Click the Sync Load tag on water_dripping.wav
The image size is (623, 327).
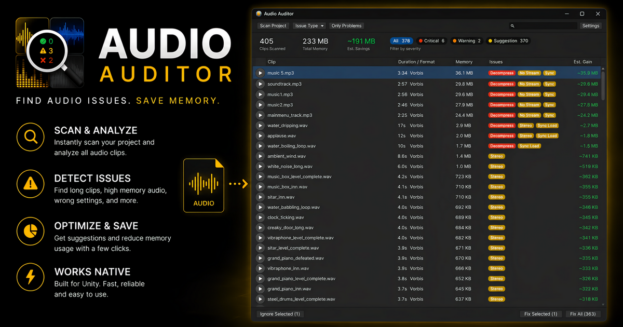547,126
